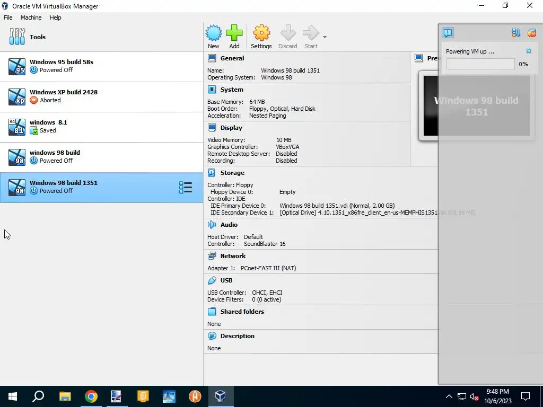Click the General section header
Screen dimensions: 543x407
tap(232, 58)
